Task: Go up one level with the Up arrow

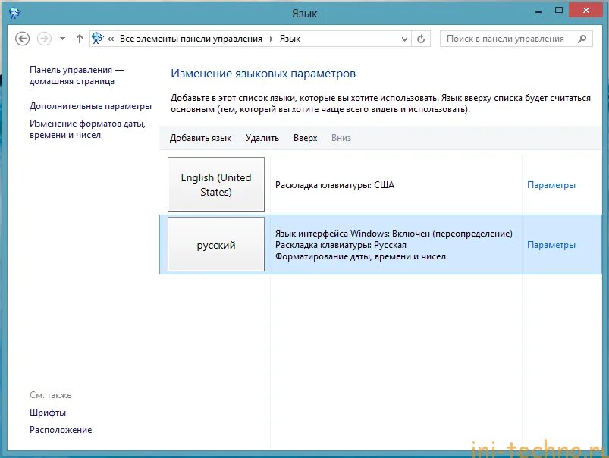Action: pyautogui.click(x=79, y=39)
